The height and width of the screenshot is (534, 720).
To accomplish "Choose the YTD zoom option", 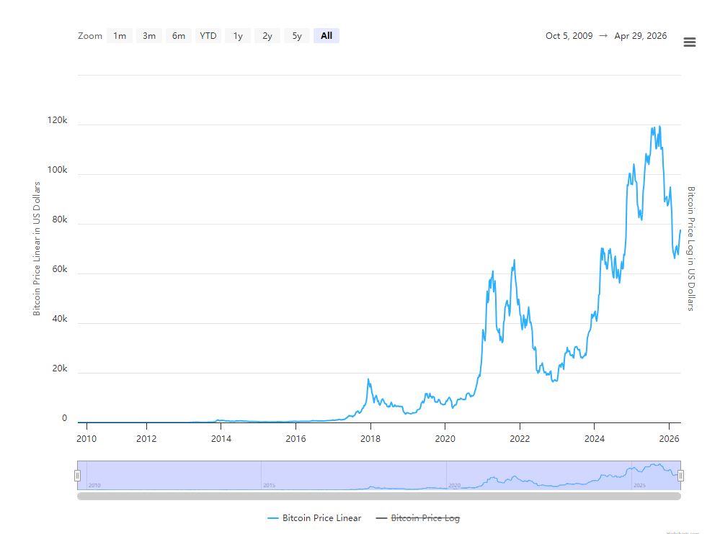I will (x=208, y=36).
